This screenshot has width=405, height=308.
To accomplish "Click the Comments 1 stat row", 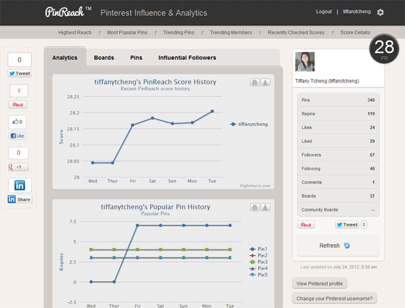I will click(x=338, y=182).
